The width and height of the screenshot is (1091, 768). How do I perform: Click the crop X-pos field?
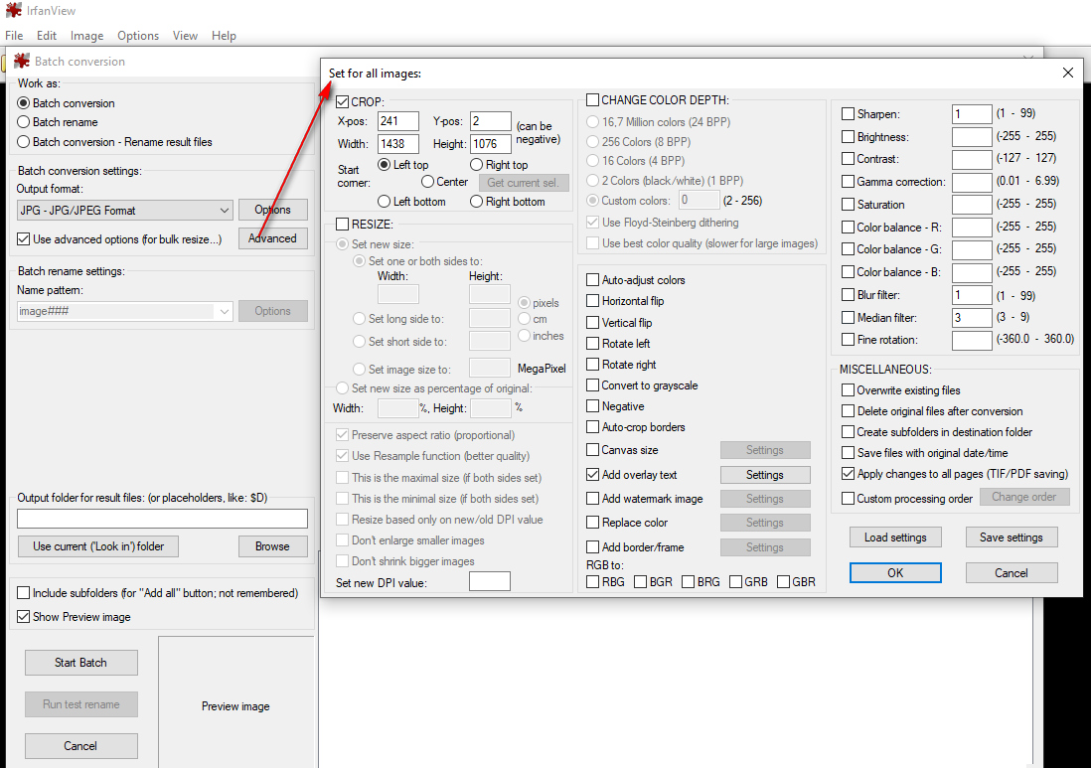point(398,121)
